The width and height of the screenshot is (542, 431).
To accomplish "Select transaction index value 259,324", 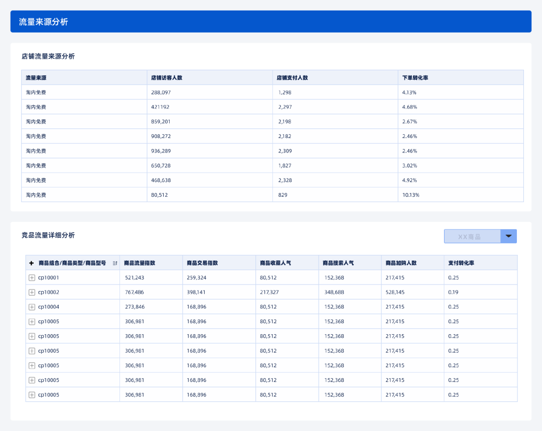I will coord(196,277).
